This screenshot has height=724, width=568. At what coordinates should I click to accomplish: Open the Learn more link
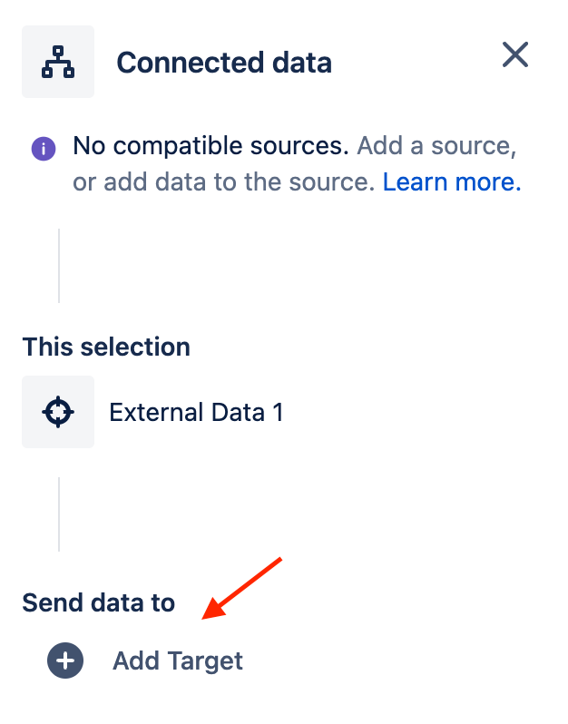coord(452,182)
